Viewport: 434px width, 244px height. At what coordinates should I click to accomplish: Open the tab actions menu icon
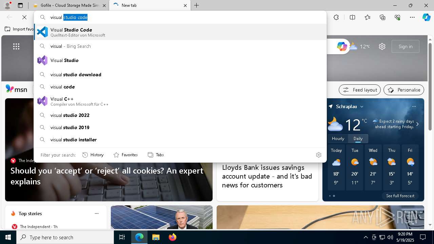pos(20,5)
